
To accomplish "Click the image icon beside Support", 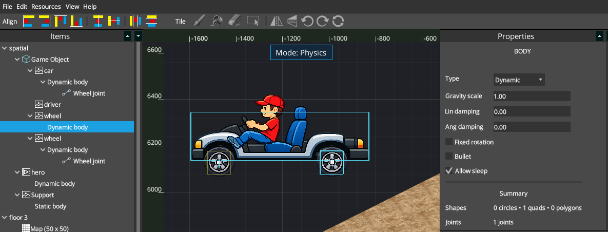I will 26,195.
